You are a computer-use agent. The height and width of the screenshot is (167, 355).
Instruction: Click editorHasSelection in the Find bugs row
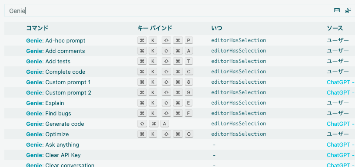pos(239,113)
